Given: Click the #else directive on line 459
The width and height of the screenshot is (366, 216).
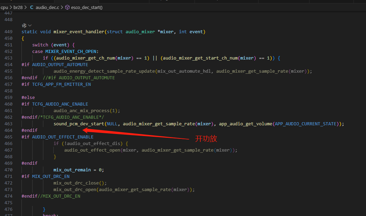Looking at the screenshot, I should click(x=28, y=97).
